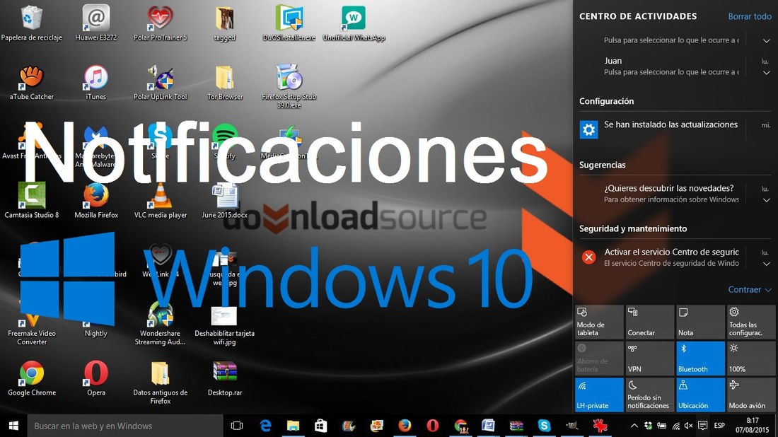Open the clock showing 8:17
The image size is (778, 437).
[x=753, y=426]
